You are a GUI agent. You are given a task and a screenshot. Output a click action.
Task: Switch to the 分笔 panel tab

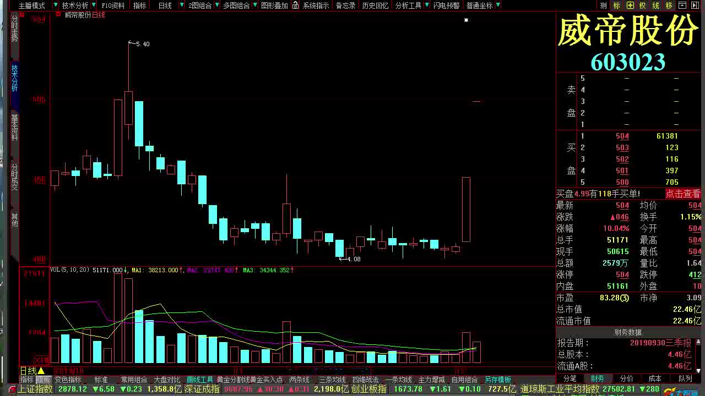tap(570, 378)
